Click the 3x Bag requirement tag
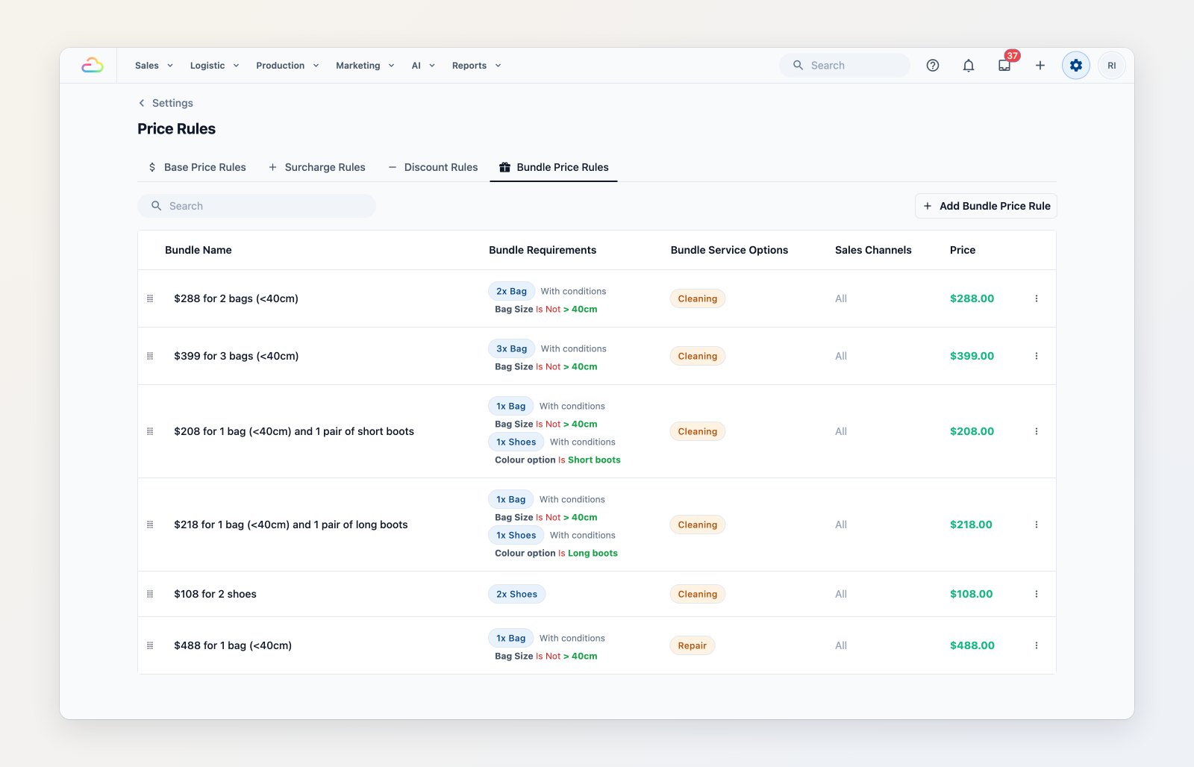The image size is (1194, 767). pos(511,348)
